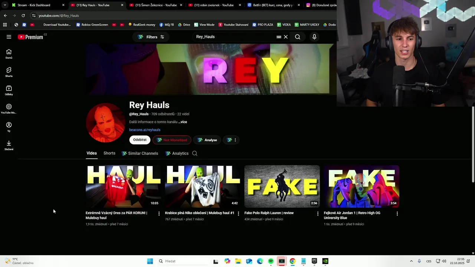Click the Not Monetized badge button
The width and height of the screenshot is (475, 267).
(x=172, y=140)
